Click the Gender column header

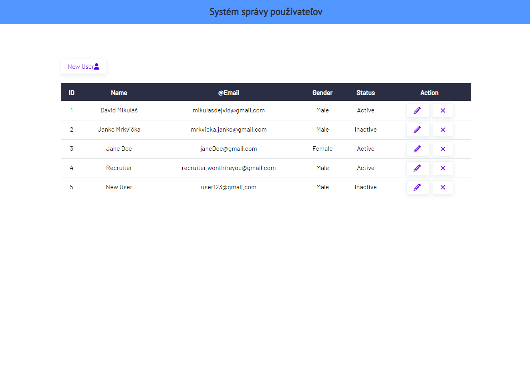point(322,93)
